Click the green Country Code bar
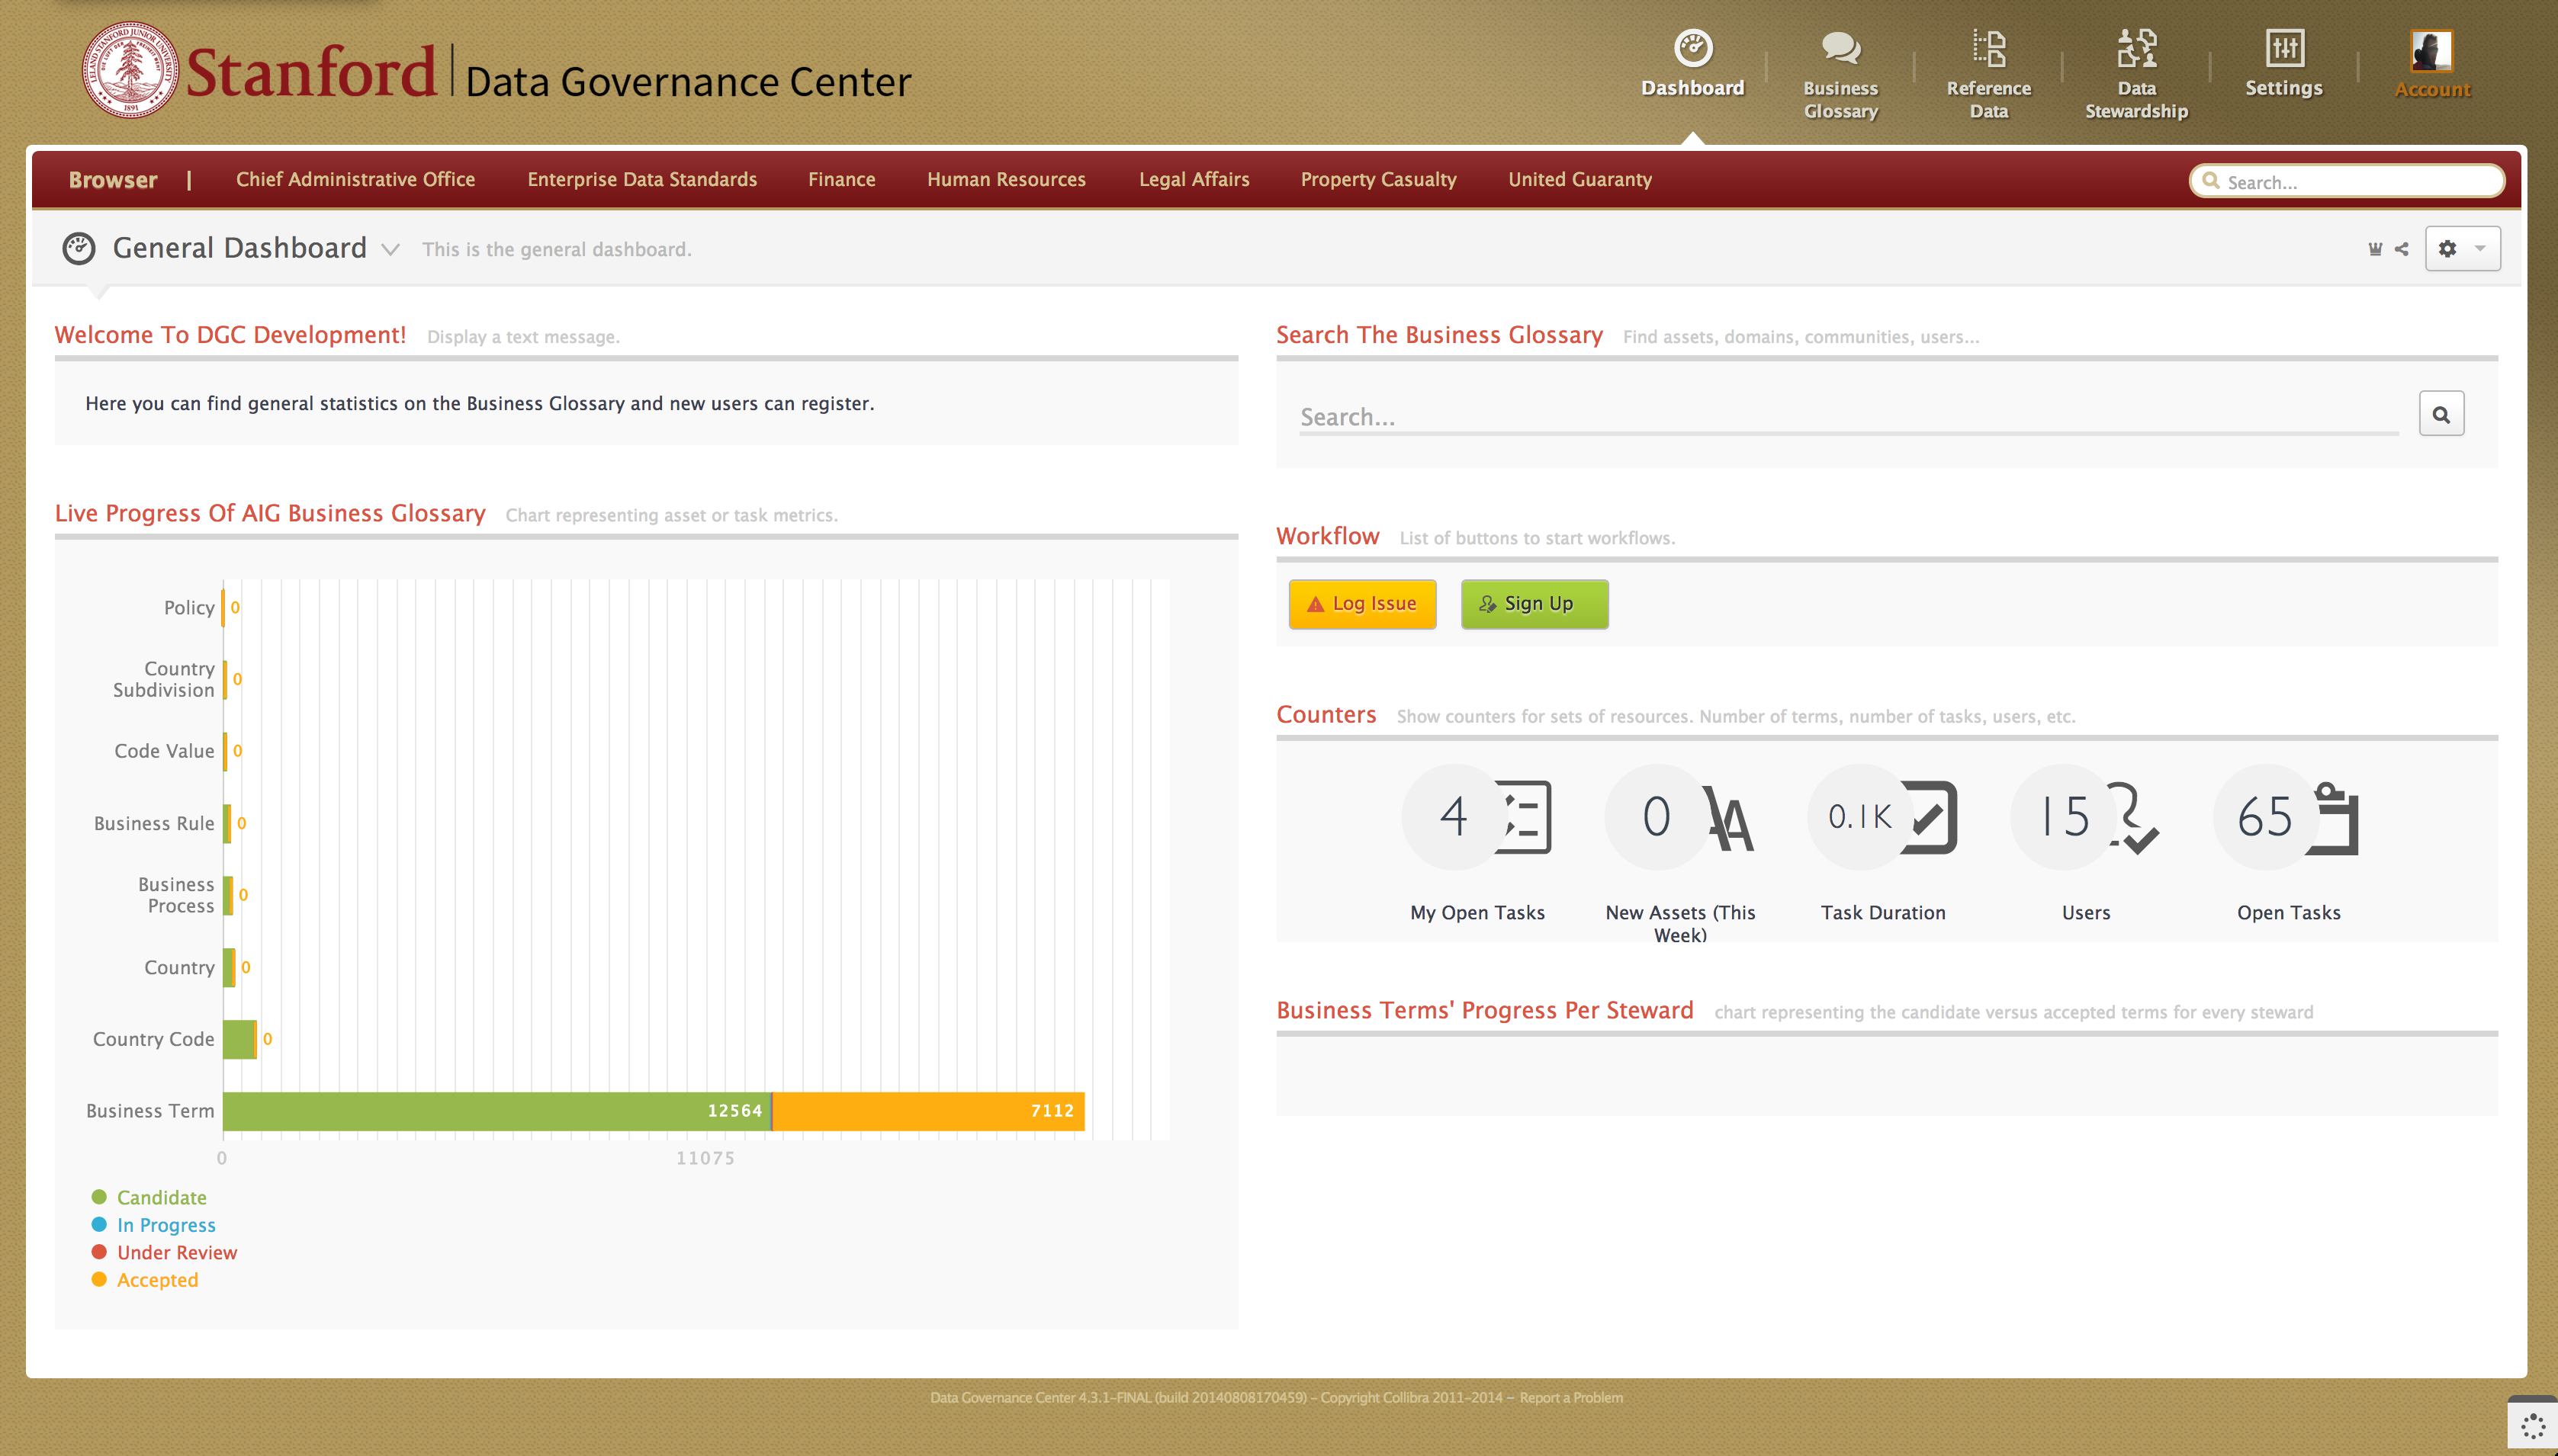This screenshot has width=2558, height=1456. 238,1039
